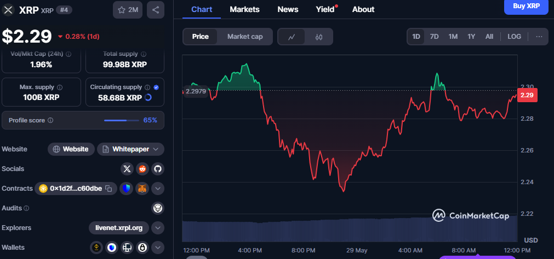Open the first yellow wallet icon in the Wallets row
Screen dimensions: 554x259
click(96, 248)
